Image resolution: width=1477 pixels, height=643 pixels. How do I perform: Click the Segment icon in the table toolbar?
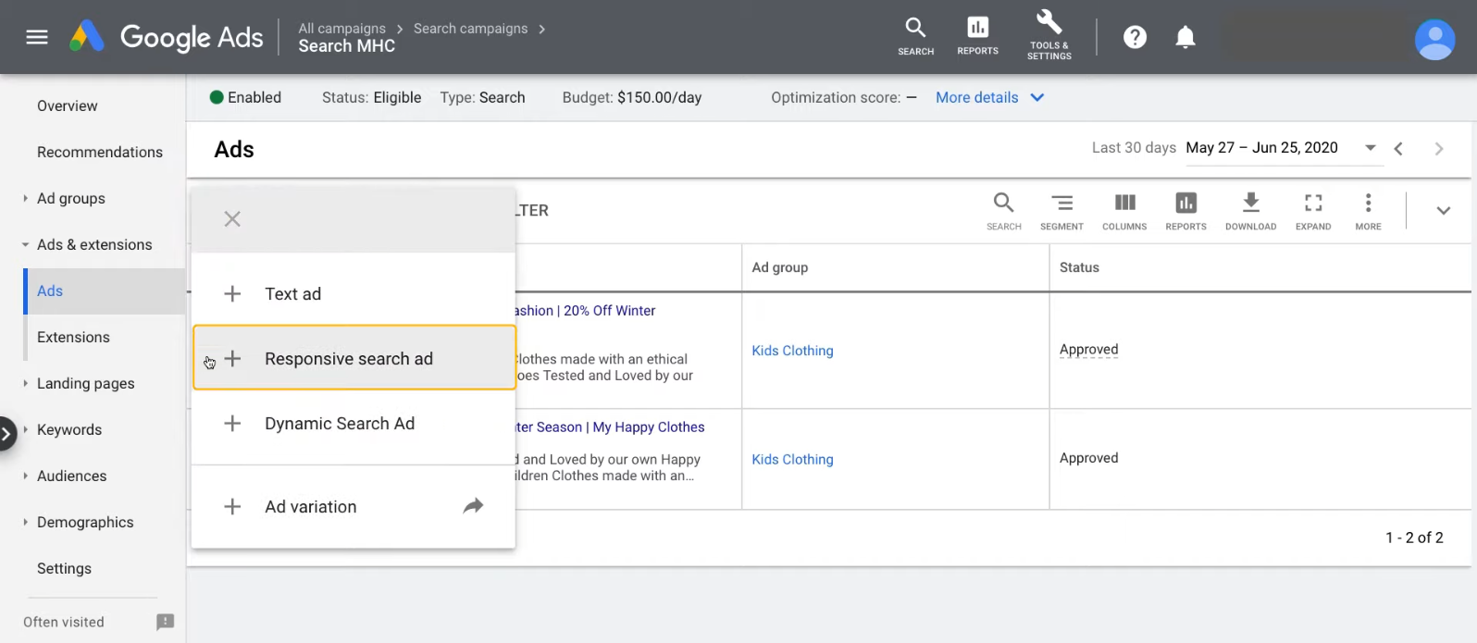pyautogui.click(x=1061, y=210)
